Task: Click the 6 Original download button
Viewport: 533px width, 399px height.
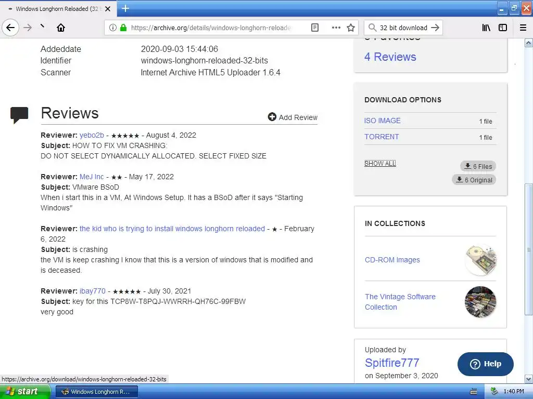Action: pyautogui.click(x=474, y=180)
